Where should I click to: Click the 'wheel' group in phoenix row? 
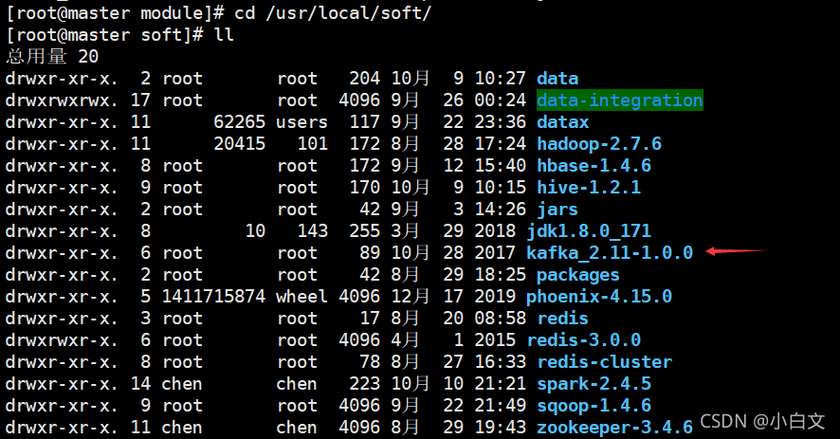[x=301, y=297]
